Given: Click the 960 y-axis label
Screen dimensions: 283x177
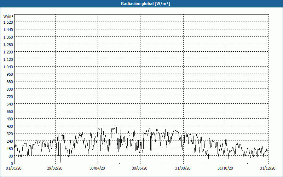Looking at the screenshot, I should click(x=10, y=74).
